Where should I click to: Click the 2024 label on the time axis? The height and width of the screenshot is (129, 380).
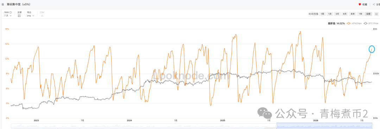pyautogui.click(x=129, y=121)
